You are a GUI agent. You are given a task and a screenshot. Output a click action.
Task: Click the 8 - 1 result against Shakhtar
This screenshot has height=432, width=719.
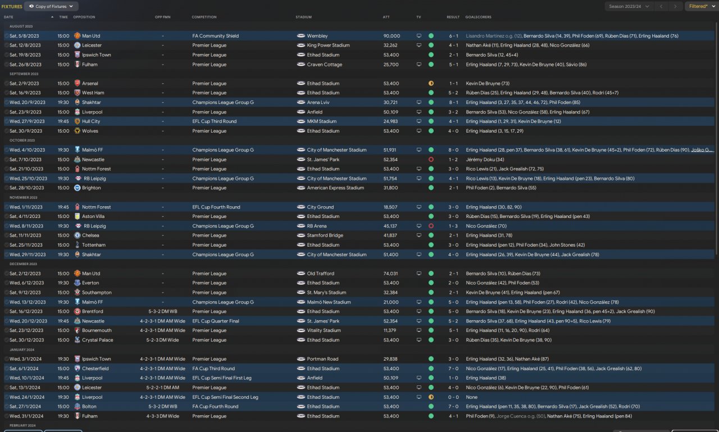click(x=453, y=103)
